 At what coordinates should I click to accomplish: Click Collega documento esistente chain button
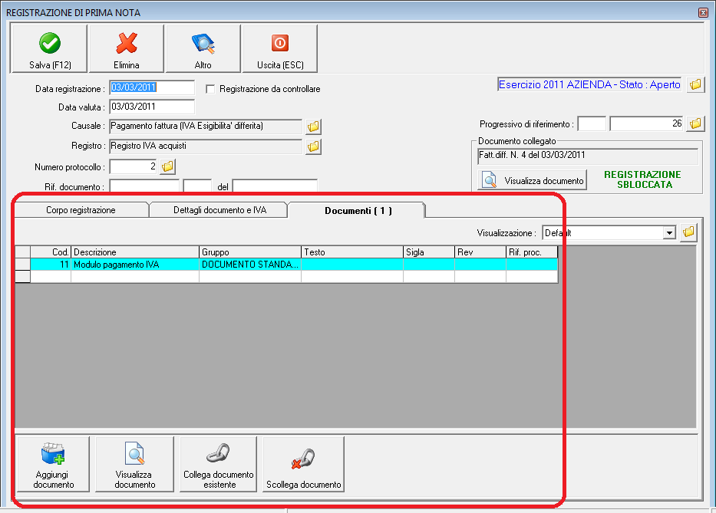tap(218, 464)
